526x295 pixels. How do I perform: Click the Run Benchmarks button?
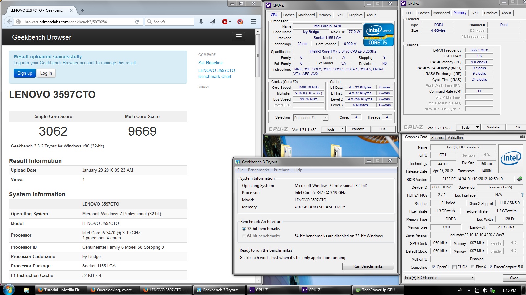(368, 266)
